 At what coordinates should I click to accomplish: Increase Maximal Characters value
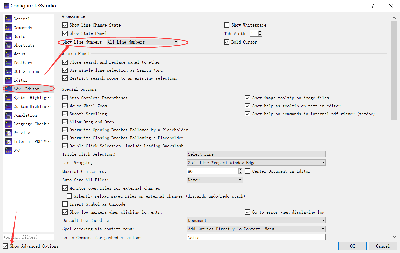(x=241, y=170)
